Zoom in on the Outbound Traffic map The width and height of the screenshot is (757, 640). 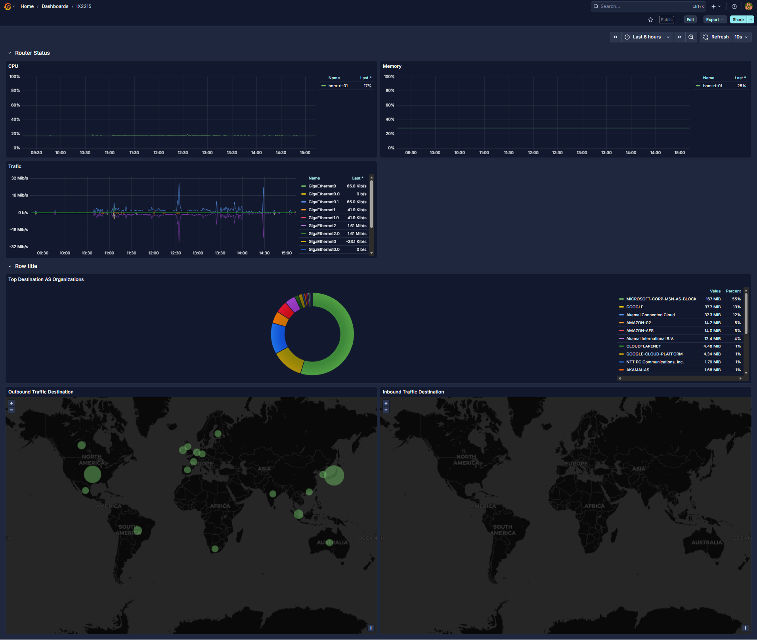11,403
